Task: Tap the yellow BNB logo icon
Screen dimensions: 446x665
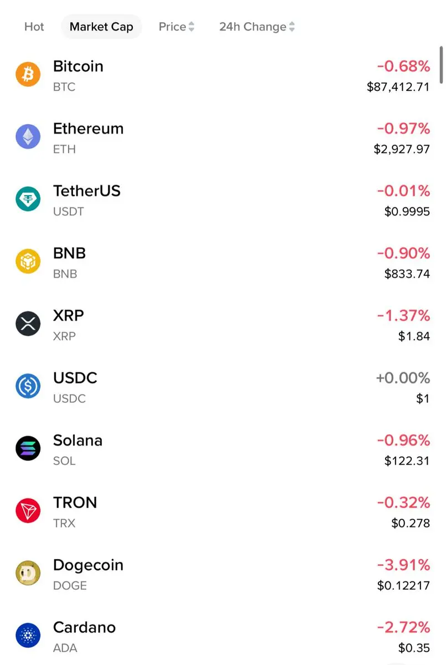Action: click(28, 262)
